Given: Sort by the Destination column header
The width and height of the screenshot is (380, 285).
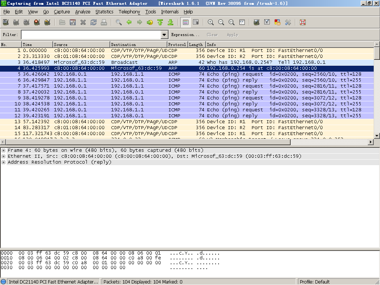Looking at the screenshot, I should tap(139, 45).
